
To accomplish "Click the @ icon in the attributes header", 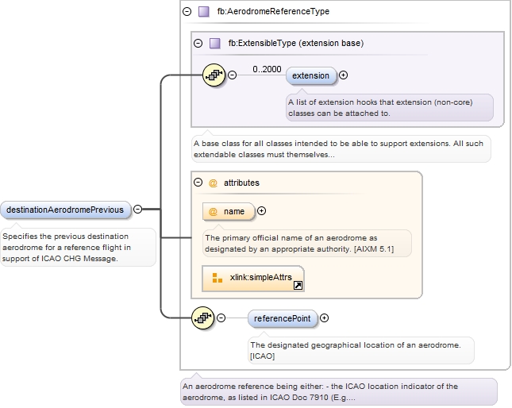I will (213, 183).
